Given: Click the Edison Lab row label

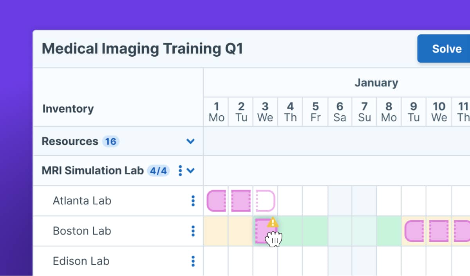Looking at the screenshot, I should pyautogui.click(x=81, y=261).
